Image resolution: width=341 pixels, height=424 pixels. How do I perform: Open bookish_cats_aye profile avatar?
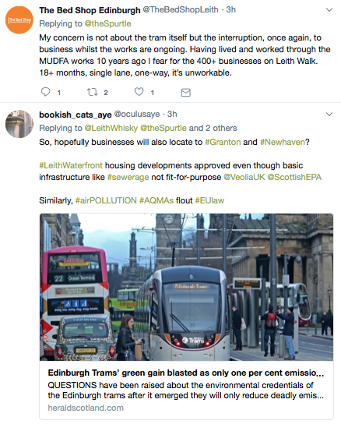click(19, 124)
